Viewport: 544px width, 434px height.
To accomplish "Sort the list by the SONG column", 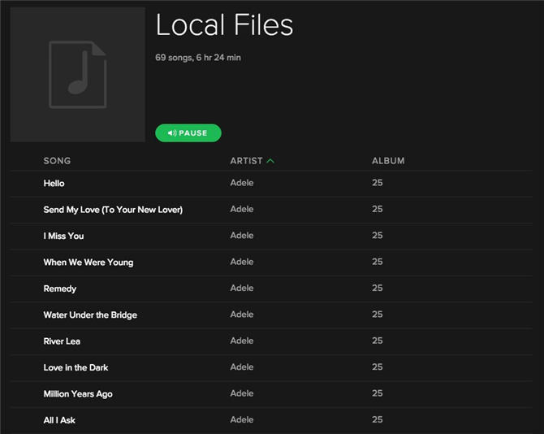I will click(57, 161).
